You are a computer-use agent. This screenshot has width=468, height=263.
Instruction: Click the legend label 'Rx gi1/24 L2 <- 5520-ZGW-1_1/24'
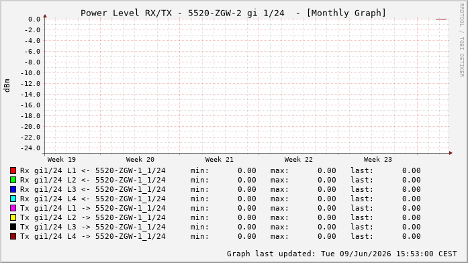pos(93,180)
